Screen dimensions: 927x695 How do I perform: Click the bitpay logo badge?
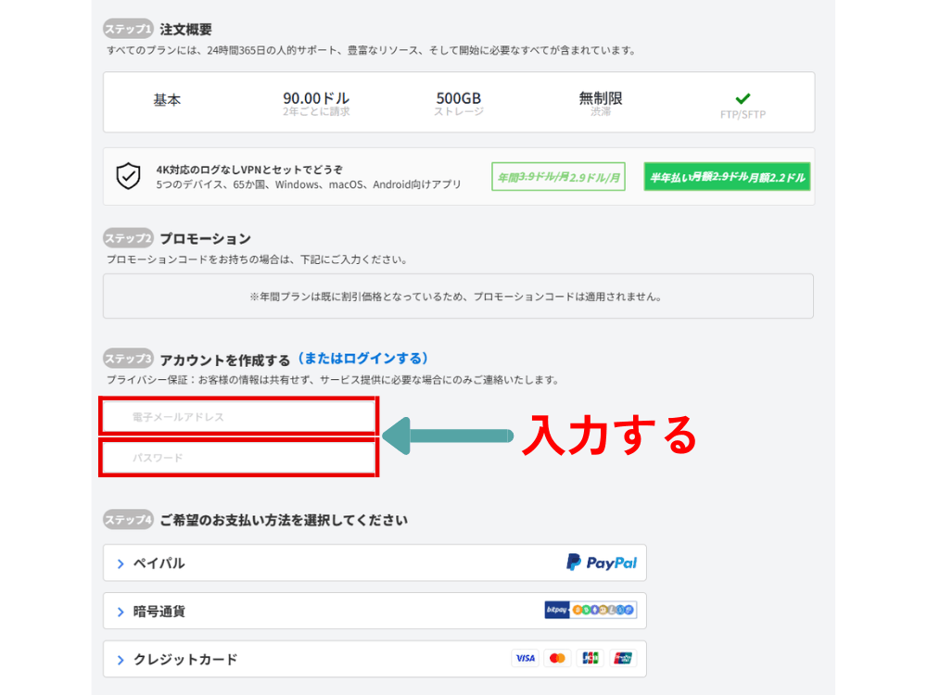(557, 610)
